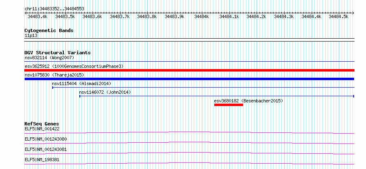Image resolution: width=366 pixels, height=169 pixels.
Task: Click the 34484.2k ruler tick label
Action: click(x=256, y=16)
